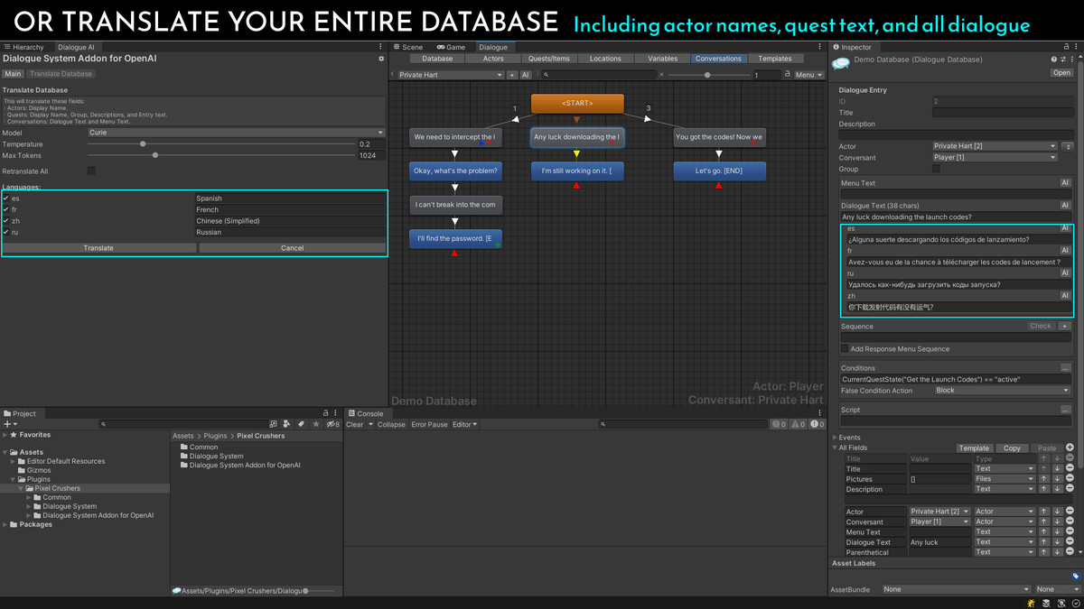Click the plus button beside Sequence Check
Viewport: 1084px width, 609px height.
click(1064, 327)
